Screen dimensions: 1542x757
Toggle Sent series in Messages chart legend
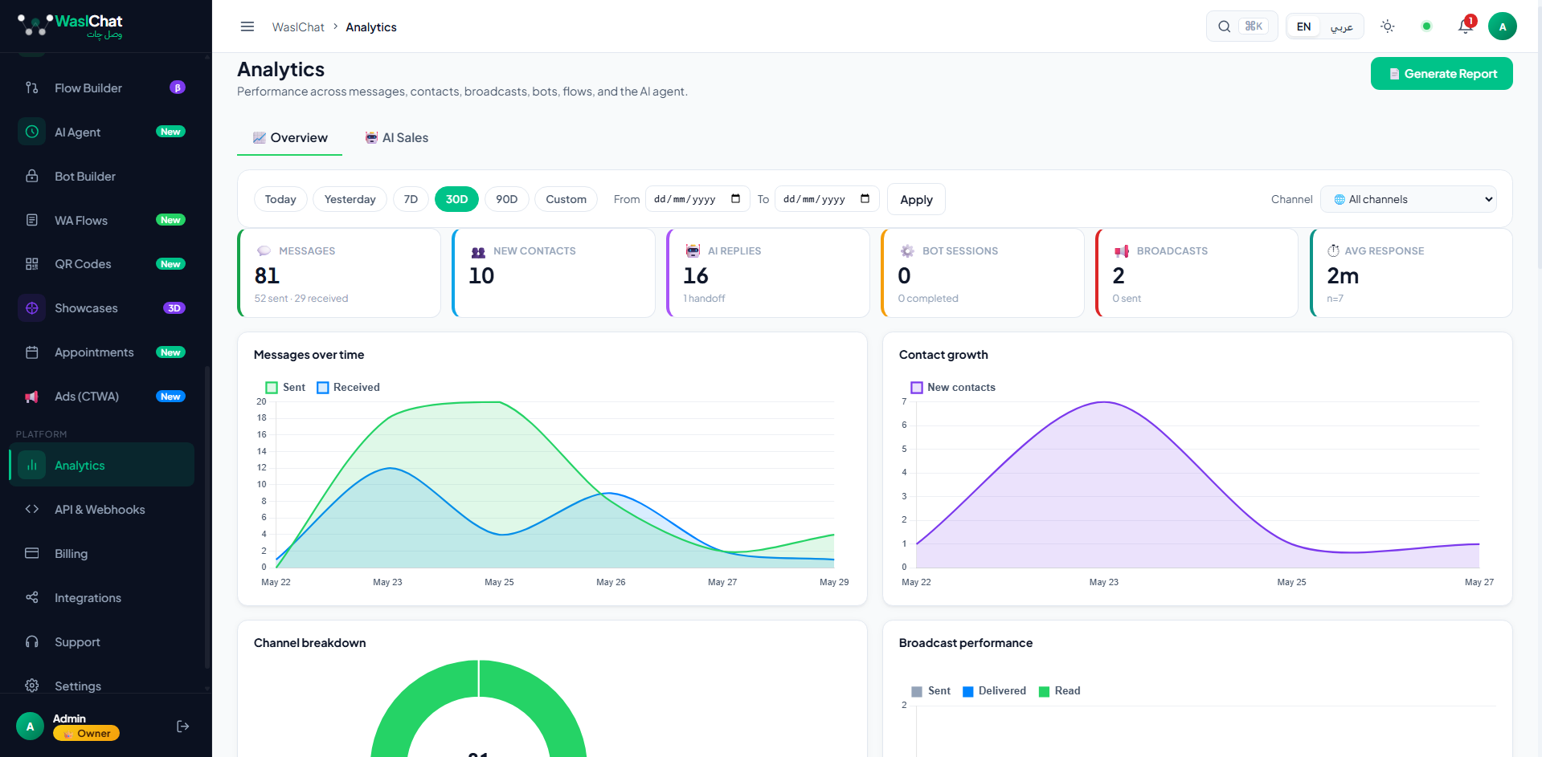tap(285, 388)
